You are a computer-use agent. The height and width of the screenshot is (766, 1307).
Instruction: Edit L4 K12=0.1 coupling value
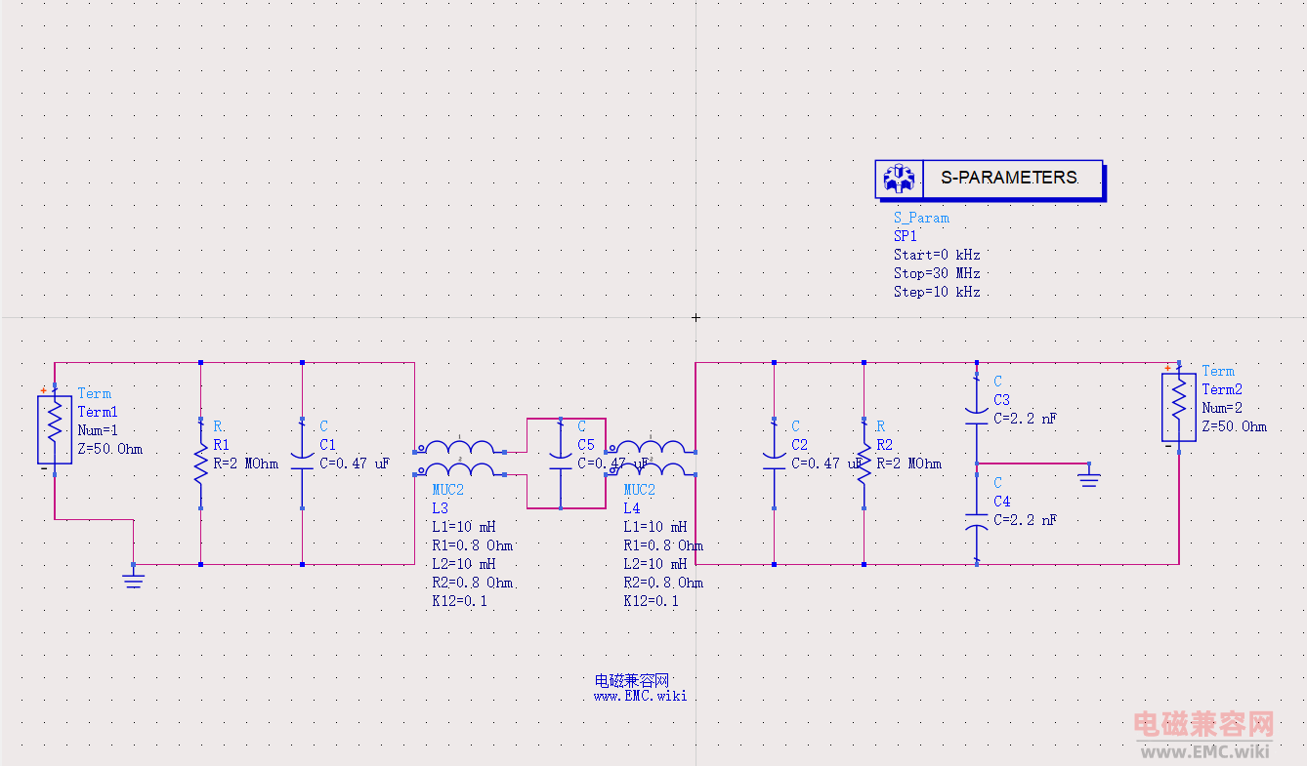(x=651, y=601)
